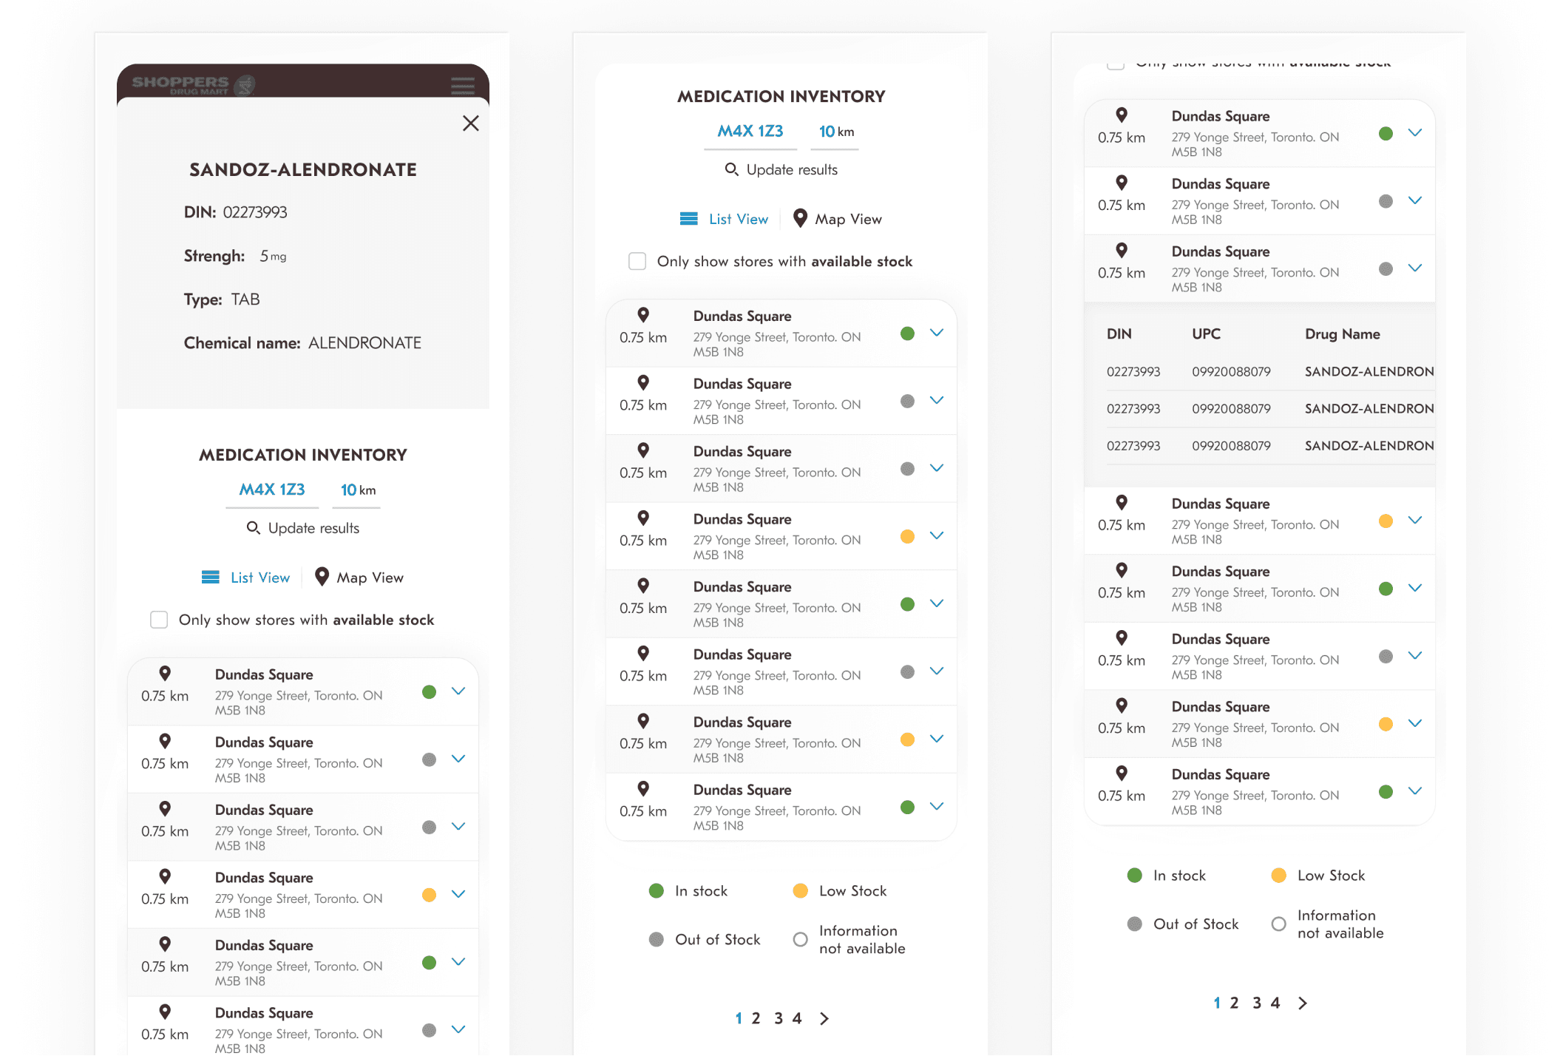This screenshot has height=1056, width=1560.
Task: Expand the first Dundas Square row, right panel
Action: (x=1415, y=133)
